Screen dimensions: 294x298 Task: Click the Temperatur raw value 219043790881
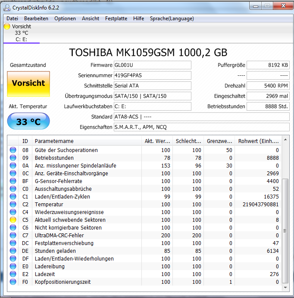(260, 204)
